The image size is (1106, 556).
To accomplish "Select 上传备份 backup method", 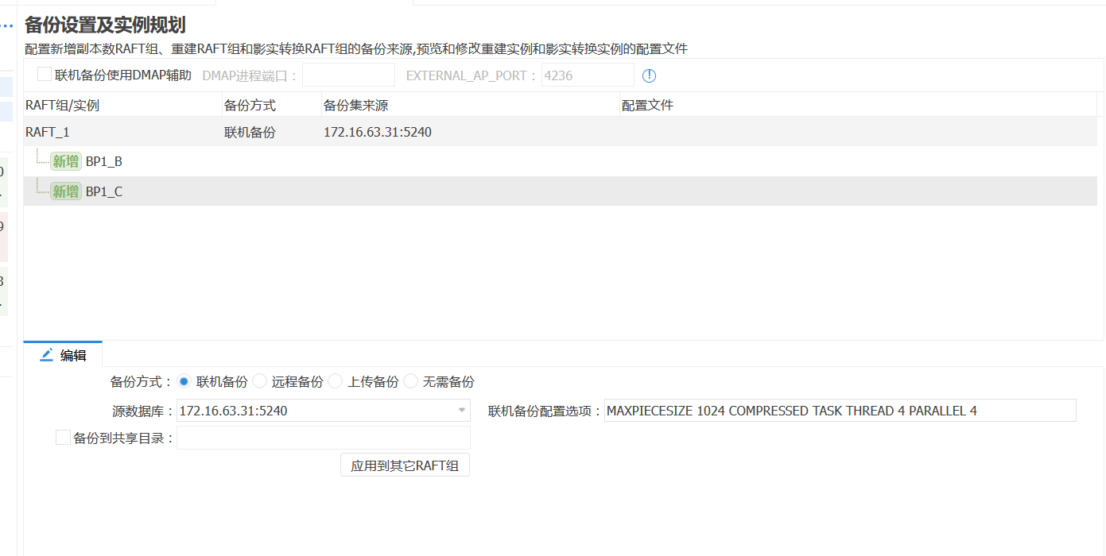I will click(336, 381).
